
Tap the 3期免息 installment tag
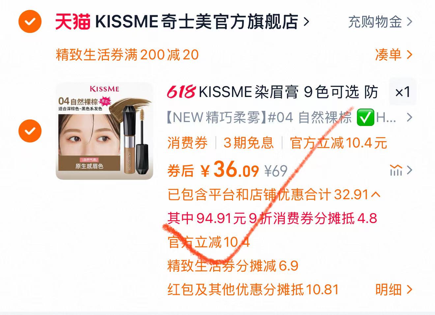coord(249,143)
